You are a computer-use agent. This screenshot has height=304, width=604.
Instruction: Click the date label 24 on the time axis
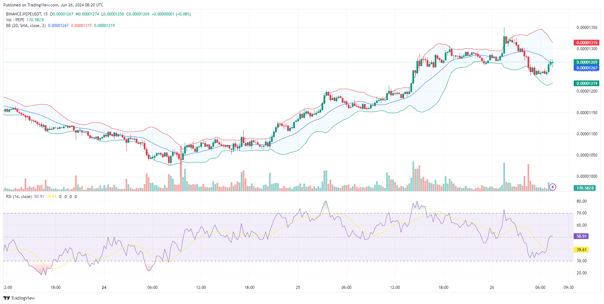tap(104, 288)
